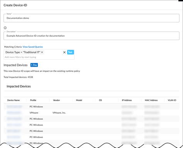
Task: Sort by Device Name column header
Action: coord(14,100)
